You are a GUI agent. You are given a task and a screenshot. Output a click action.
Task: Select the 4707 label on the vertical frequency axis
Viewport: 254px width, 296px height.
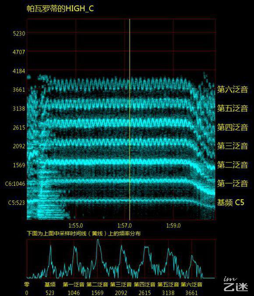(x=19, y=52)
